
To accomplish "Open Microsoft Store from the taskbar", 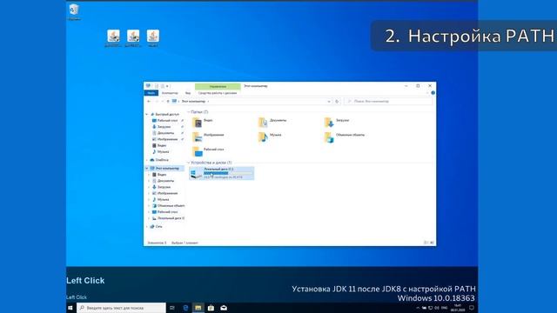I will pyautogui.click(x=211, y=308).
